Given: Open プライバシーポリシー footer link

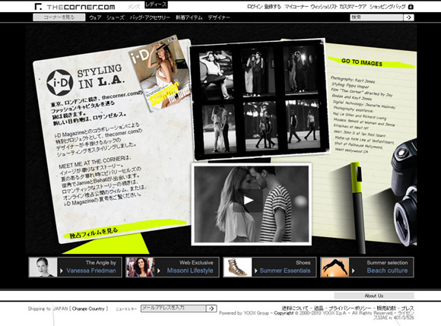Looking at the screenshot, I should click(x=351, y=309).
